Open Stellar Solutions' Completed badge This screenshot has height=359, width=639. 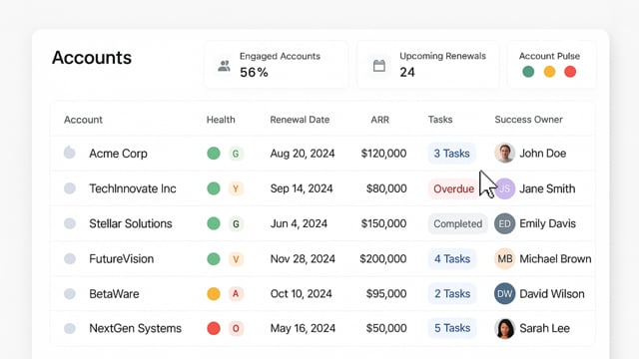[x=457, y=223]
